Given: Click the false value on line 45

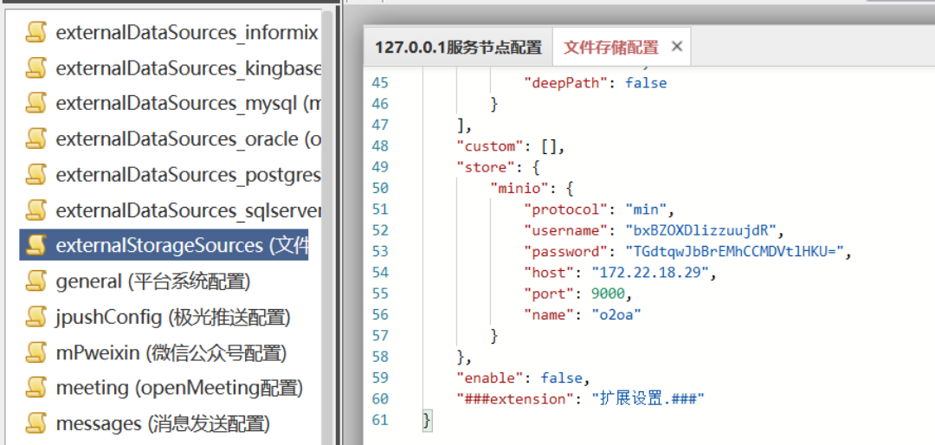Looking at the screenshot, I should pos(646,83).
